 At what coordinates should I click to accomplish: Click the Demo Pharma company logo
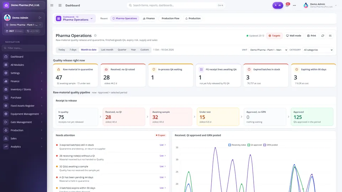6,5
